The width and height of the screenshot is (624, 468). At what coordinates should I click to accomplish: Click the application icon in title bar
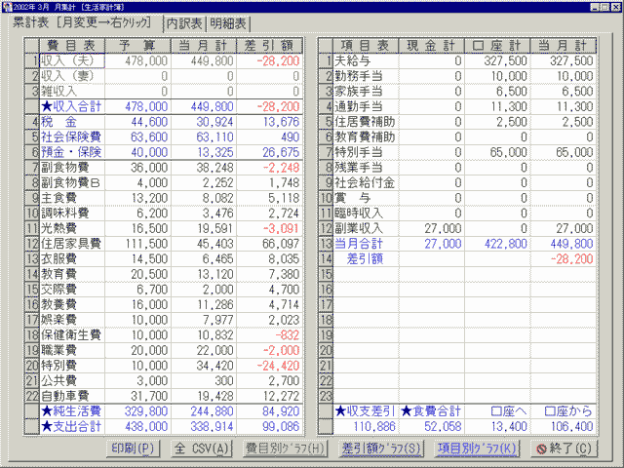point(7,7)
